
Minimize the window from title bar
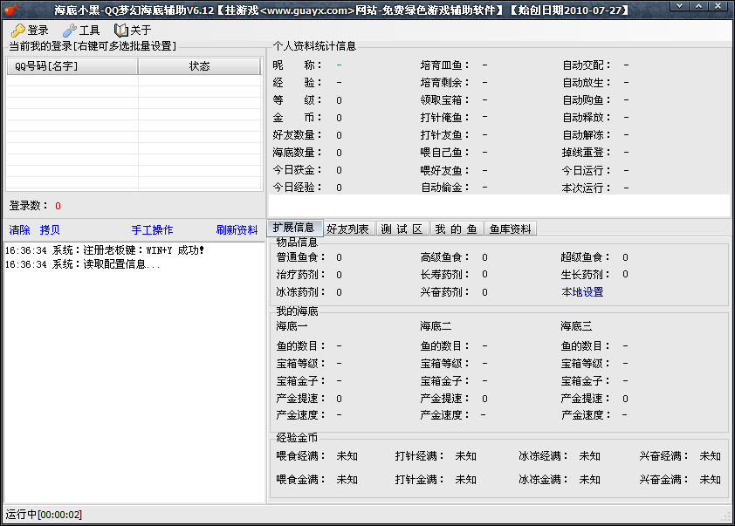click(x=679, y=5)
